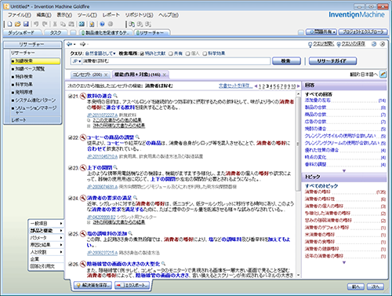
Task: Click the Save disk toolbar icon
Action: [x=26, y=24]
